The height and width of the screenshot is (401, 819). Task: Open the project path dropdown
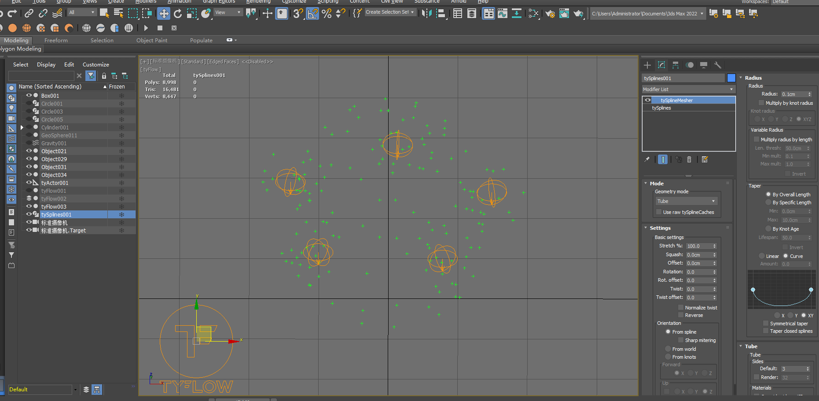647,14
